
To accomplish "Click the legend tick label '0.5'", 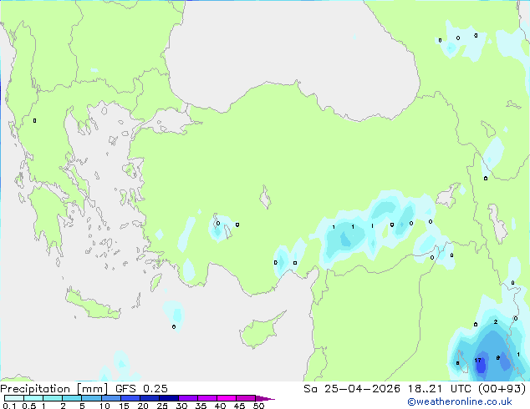I will pyautogui.click(x=29, y=406).
